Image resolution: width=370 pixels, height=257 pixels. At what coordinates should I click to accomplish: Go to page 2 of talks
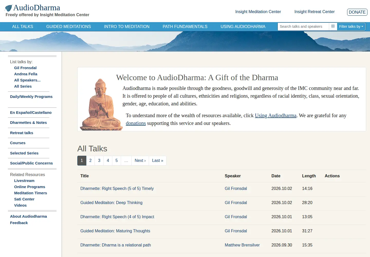point(90,161)
